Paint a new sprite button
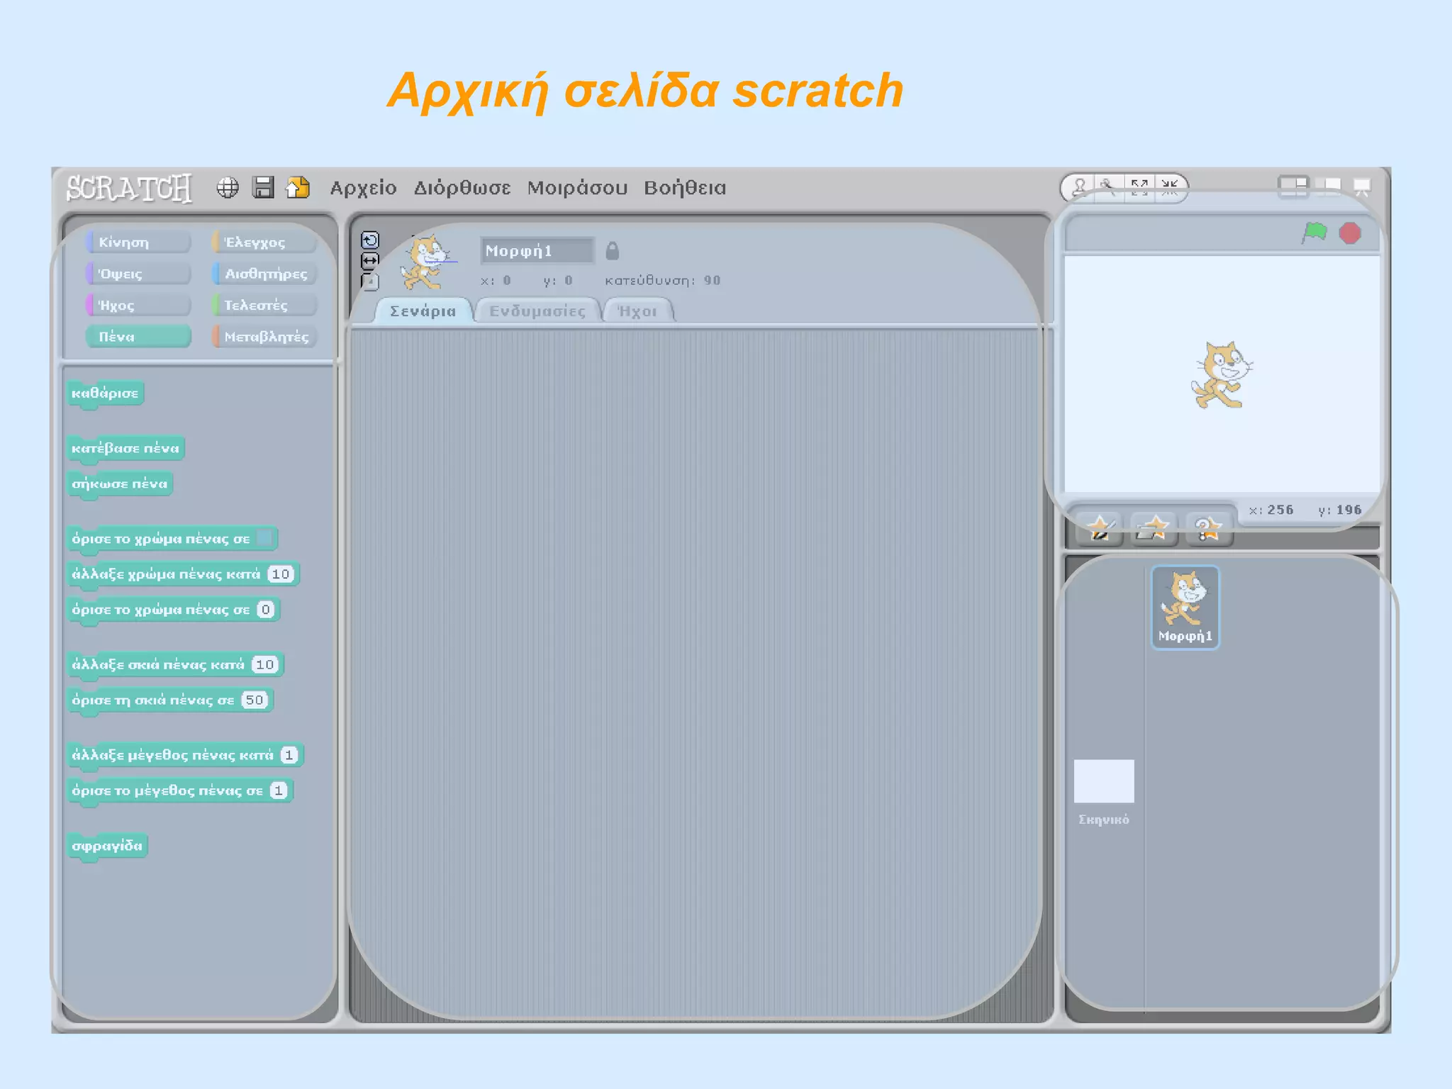Viewport: 1452px width, 1089px height. 1100,529
